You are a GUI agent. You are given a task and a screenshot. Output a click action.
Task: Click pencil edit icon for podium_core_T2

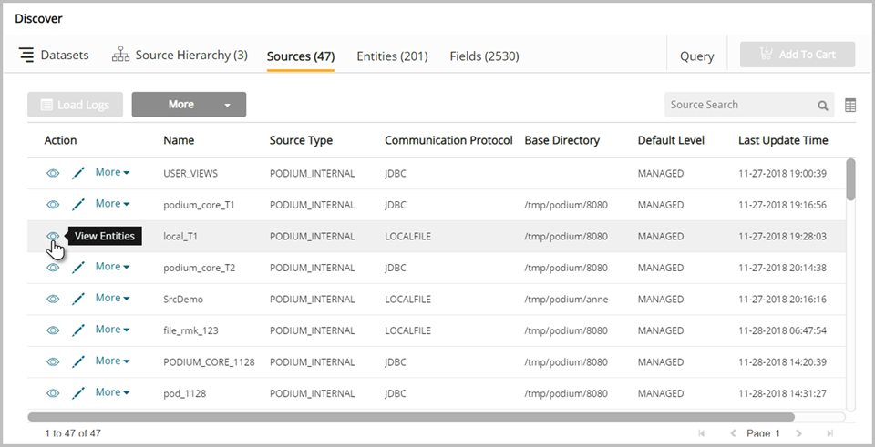click(x=78, y=268)
